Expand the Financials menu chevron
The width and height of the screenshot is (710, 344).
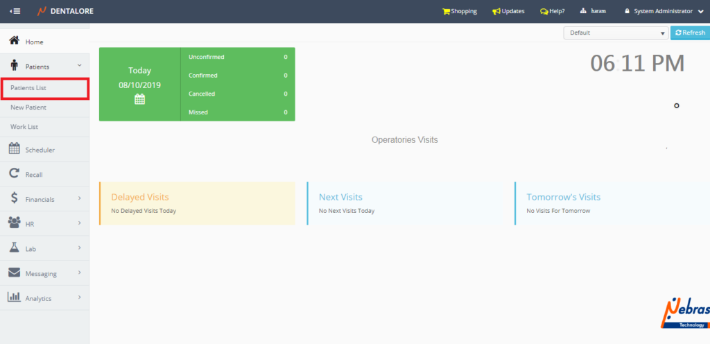click(80, 199)
